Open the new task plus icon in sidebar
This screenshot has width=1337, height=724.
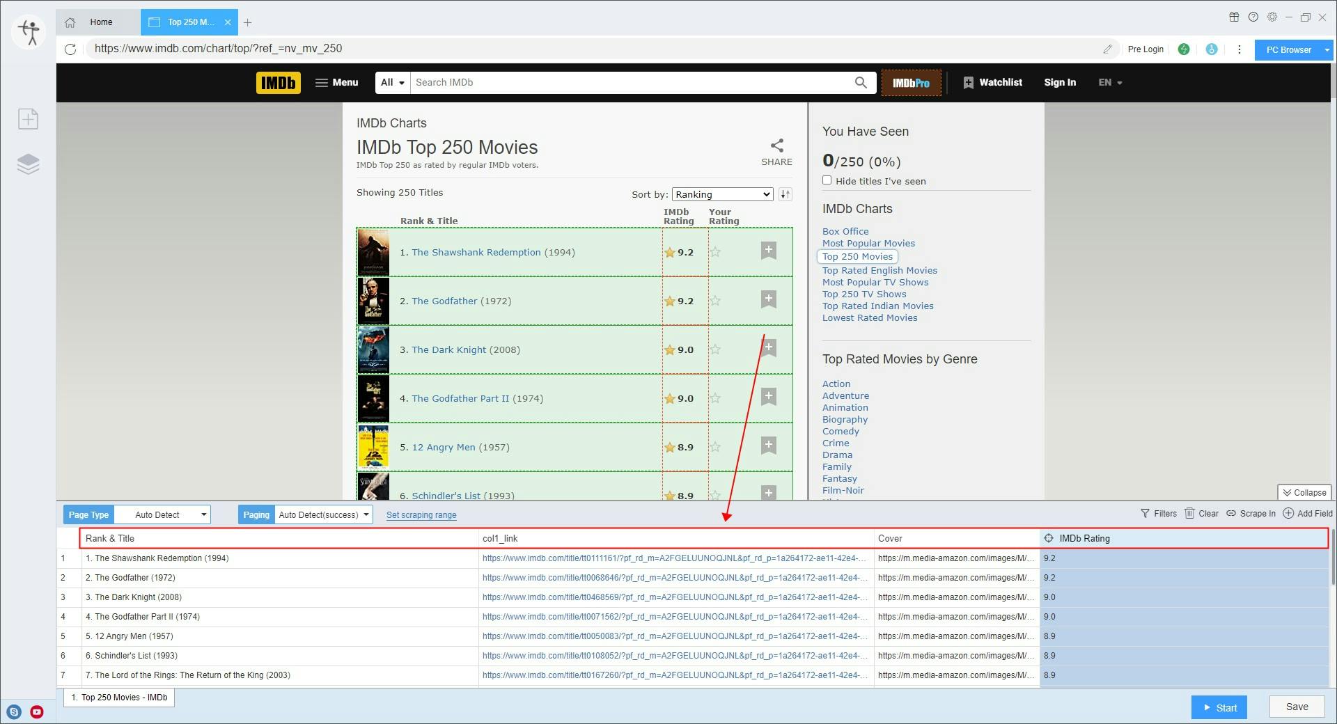pos(28,119)
